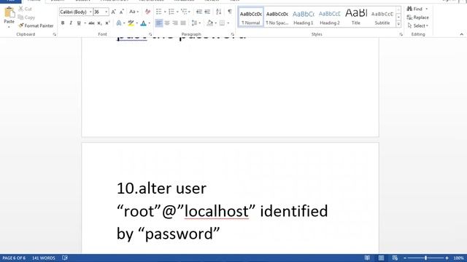Decrease font size with Shrink Font
The height and width of the screenshot is (262, 467).
122,12
